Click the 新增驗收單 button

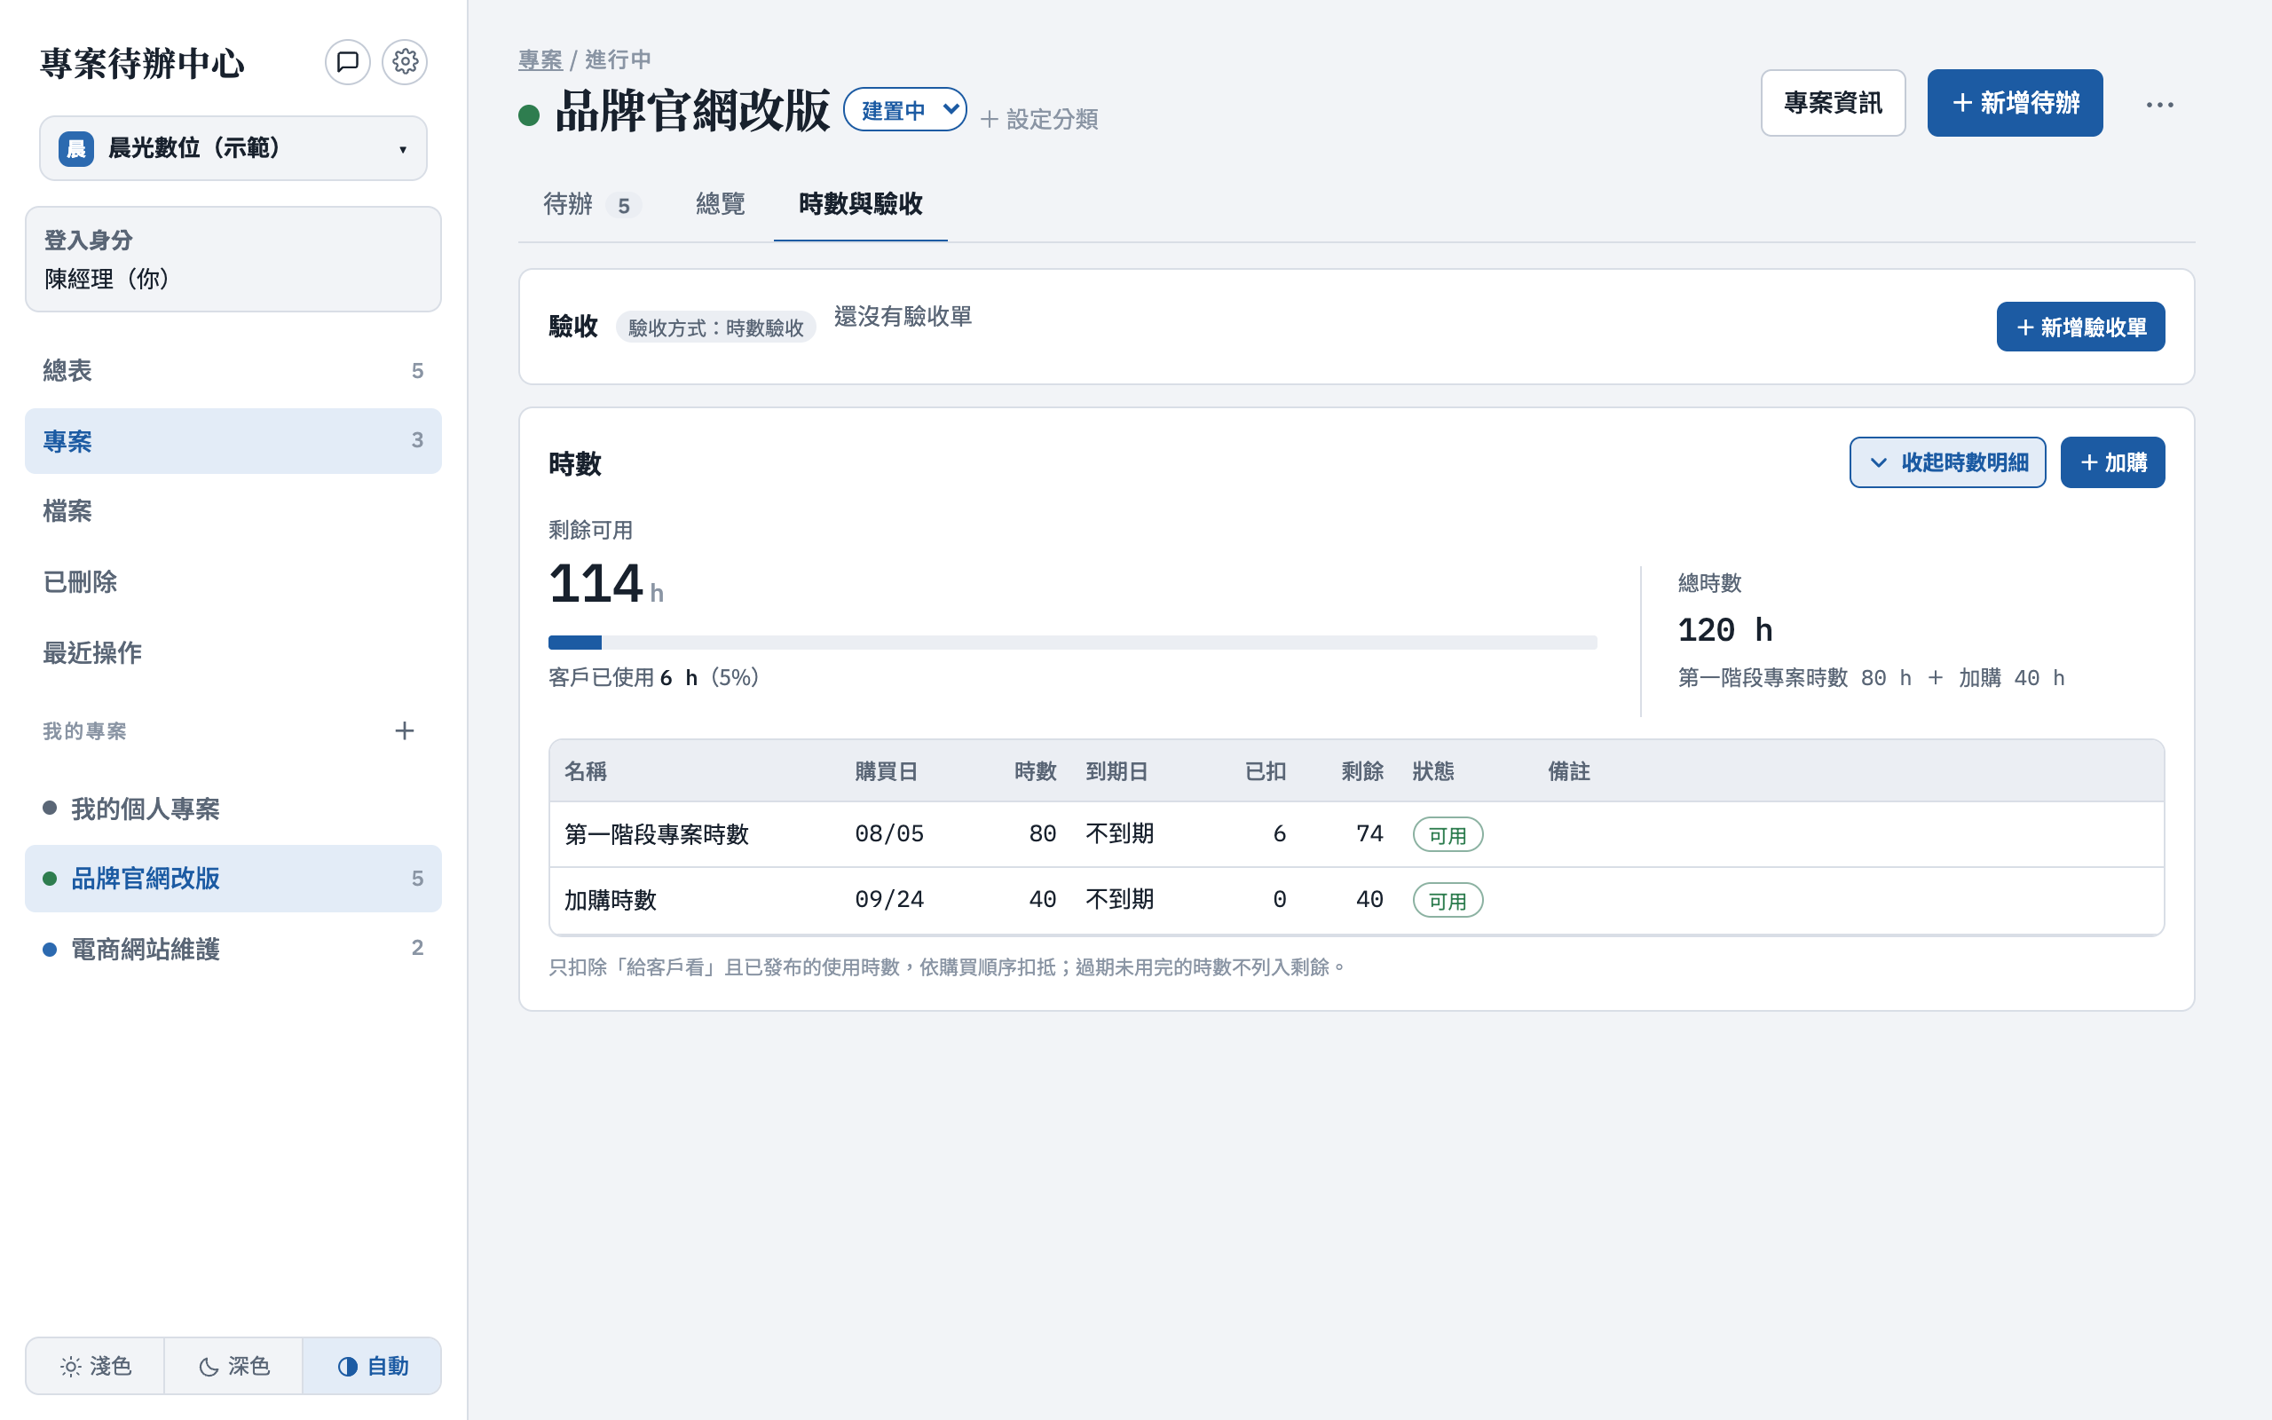coord(2080,327)
